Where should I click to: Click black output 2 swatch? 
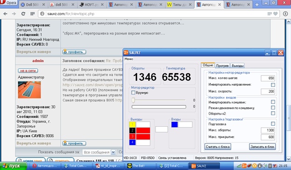coord(132,130)
